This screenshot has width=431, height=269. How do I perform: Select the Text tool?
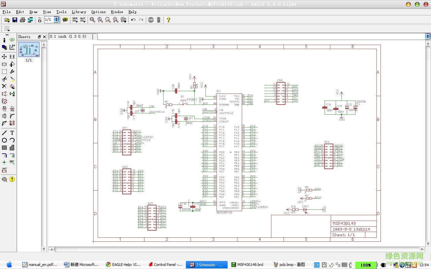12,132
